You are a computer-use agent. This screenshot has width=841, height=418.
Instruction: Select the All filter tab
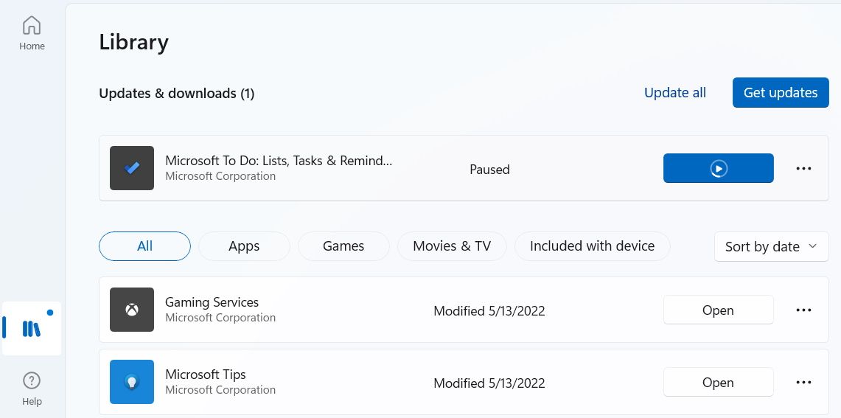(144, 246)
